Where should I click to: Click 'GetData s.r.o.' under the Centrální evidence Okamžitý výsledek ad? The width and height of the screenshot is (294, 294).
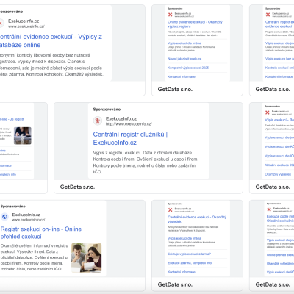point(175,284)
